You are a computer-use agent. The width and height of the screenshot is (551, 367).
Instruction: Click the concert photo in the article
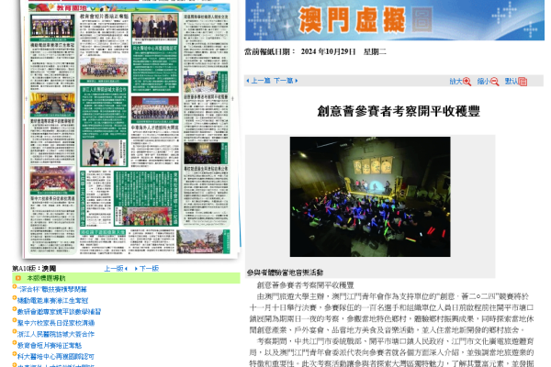(x=370, y=196)
